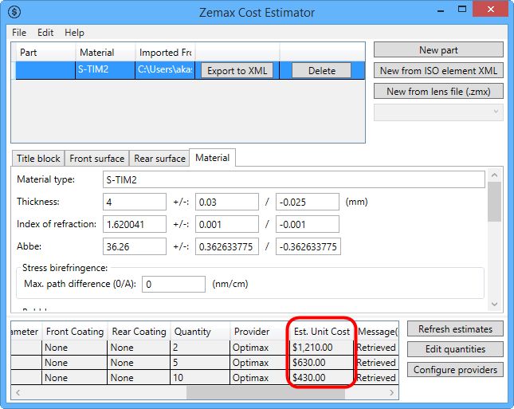Click New from ISO element XML
This screenshot has width=514, height=409.
pos(438,71)
